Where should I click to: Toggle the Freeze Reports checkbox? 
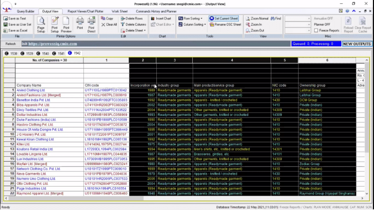point(316,30)
